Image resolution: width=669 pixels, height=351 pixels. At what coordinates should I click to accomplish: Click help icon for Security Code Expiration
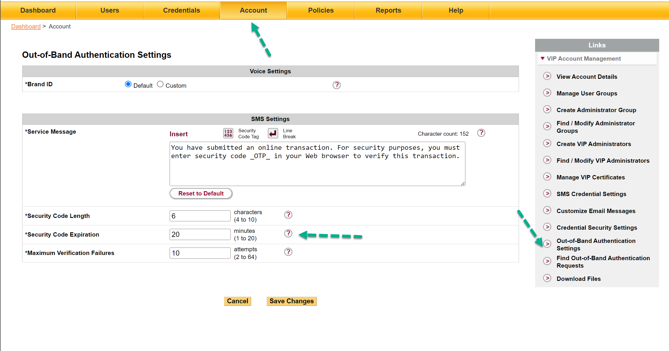(x=288, y=233)
